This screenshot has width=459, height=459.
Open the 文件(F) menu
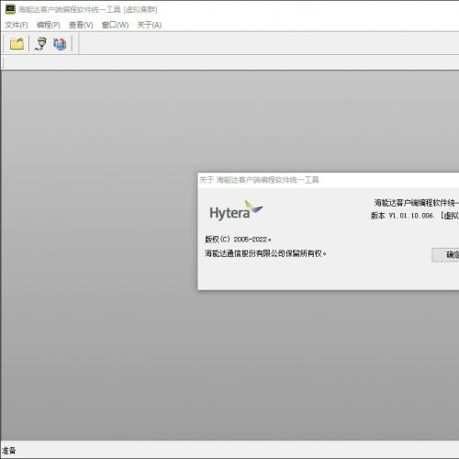coord(17,25)
